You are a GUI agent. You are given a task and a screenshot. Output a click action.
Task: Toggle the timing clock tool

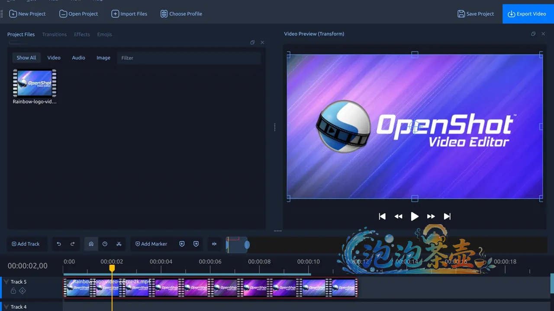105,244
